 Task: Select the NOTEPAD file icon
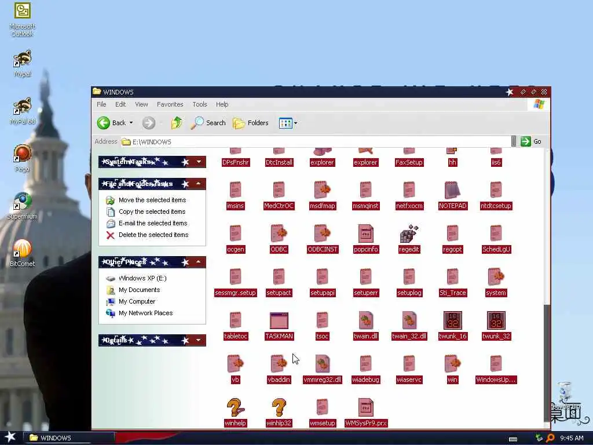[x=452, y=190]
